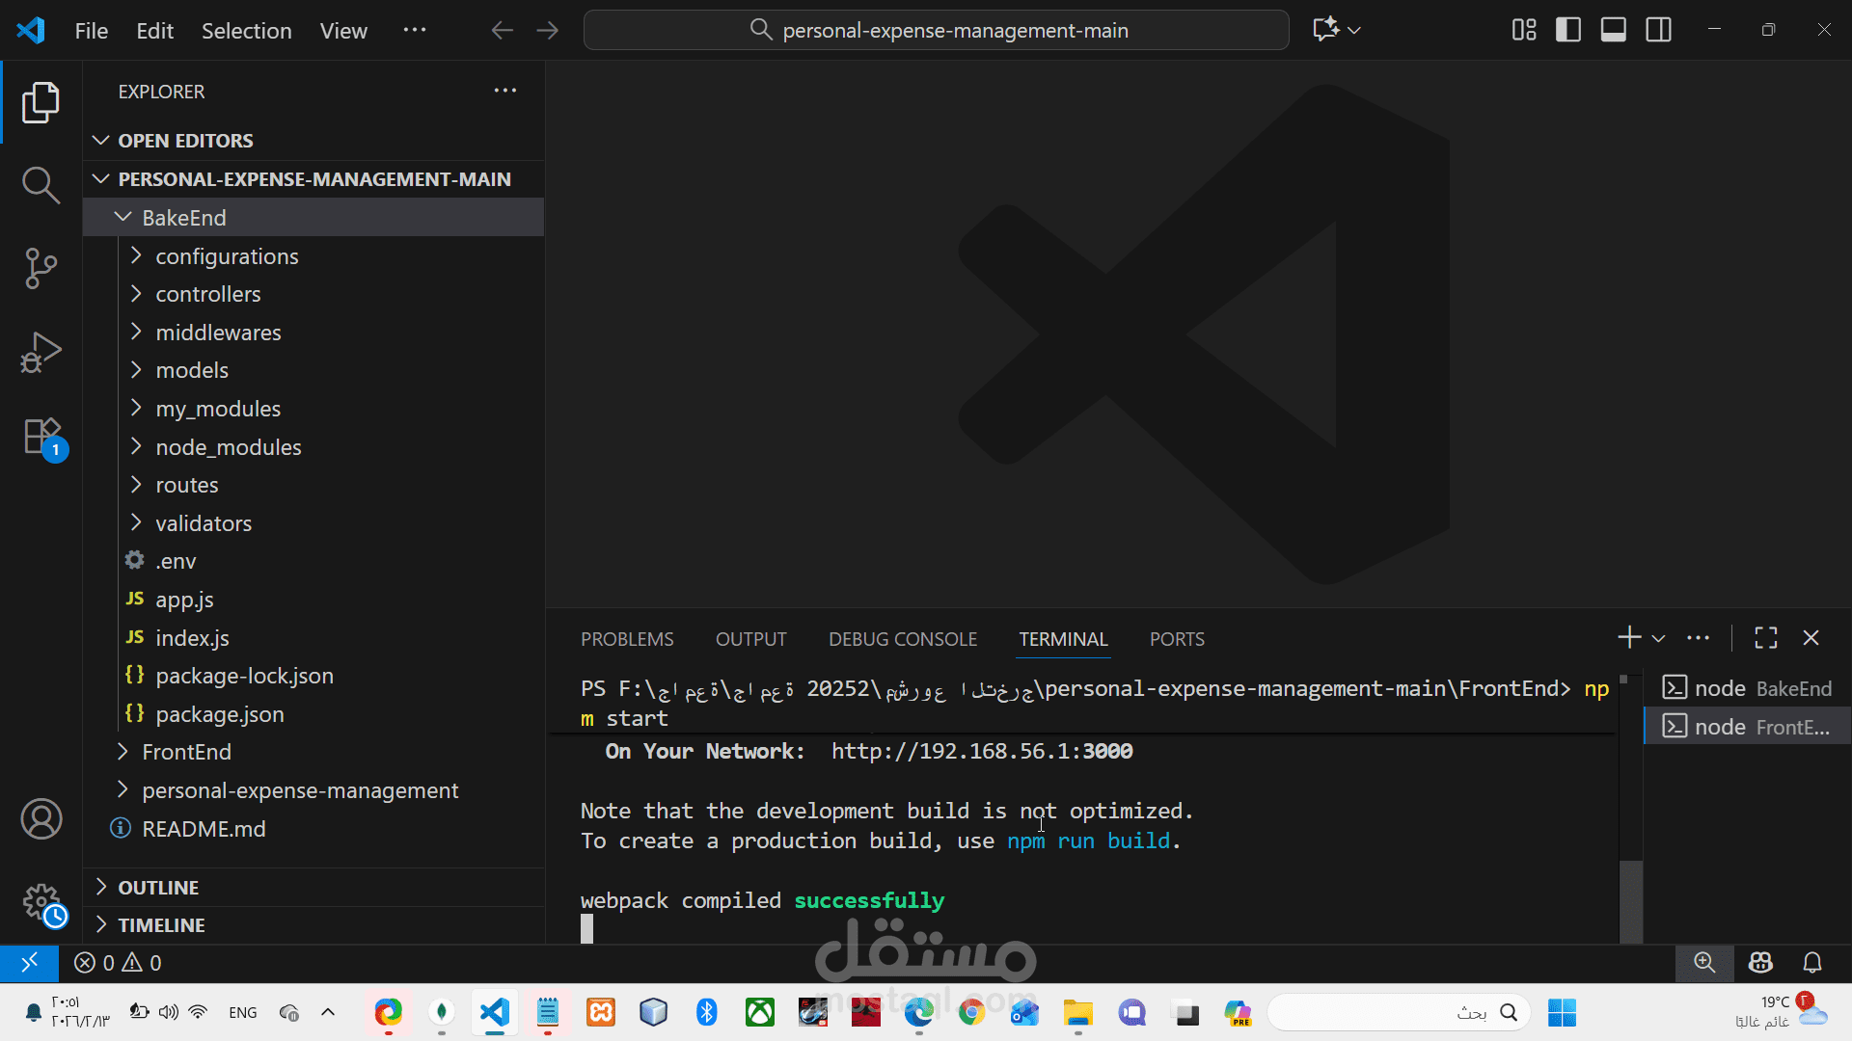
Task: Click the remote window status bar icon
Action: [29, 962]
